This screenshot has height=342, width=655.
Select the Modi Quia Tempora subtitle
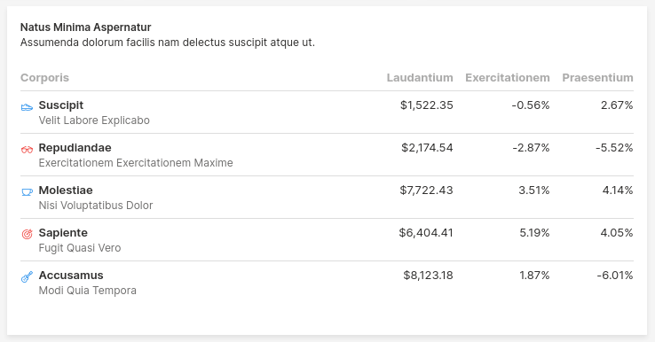pos(87,291)
